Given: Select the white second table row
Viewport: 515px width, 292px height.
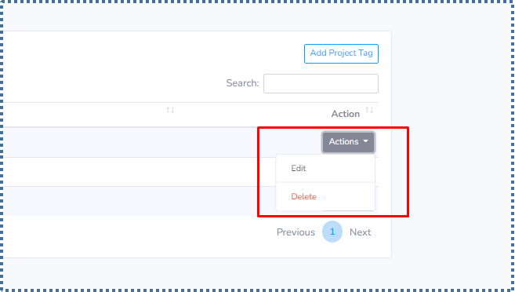Looking at the screenshot, I should pyautogui.click(x=138, y=172).
